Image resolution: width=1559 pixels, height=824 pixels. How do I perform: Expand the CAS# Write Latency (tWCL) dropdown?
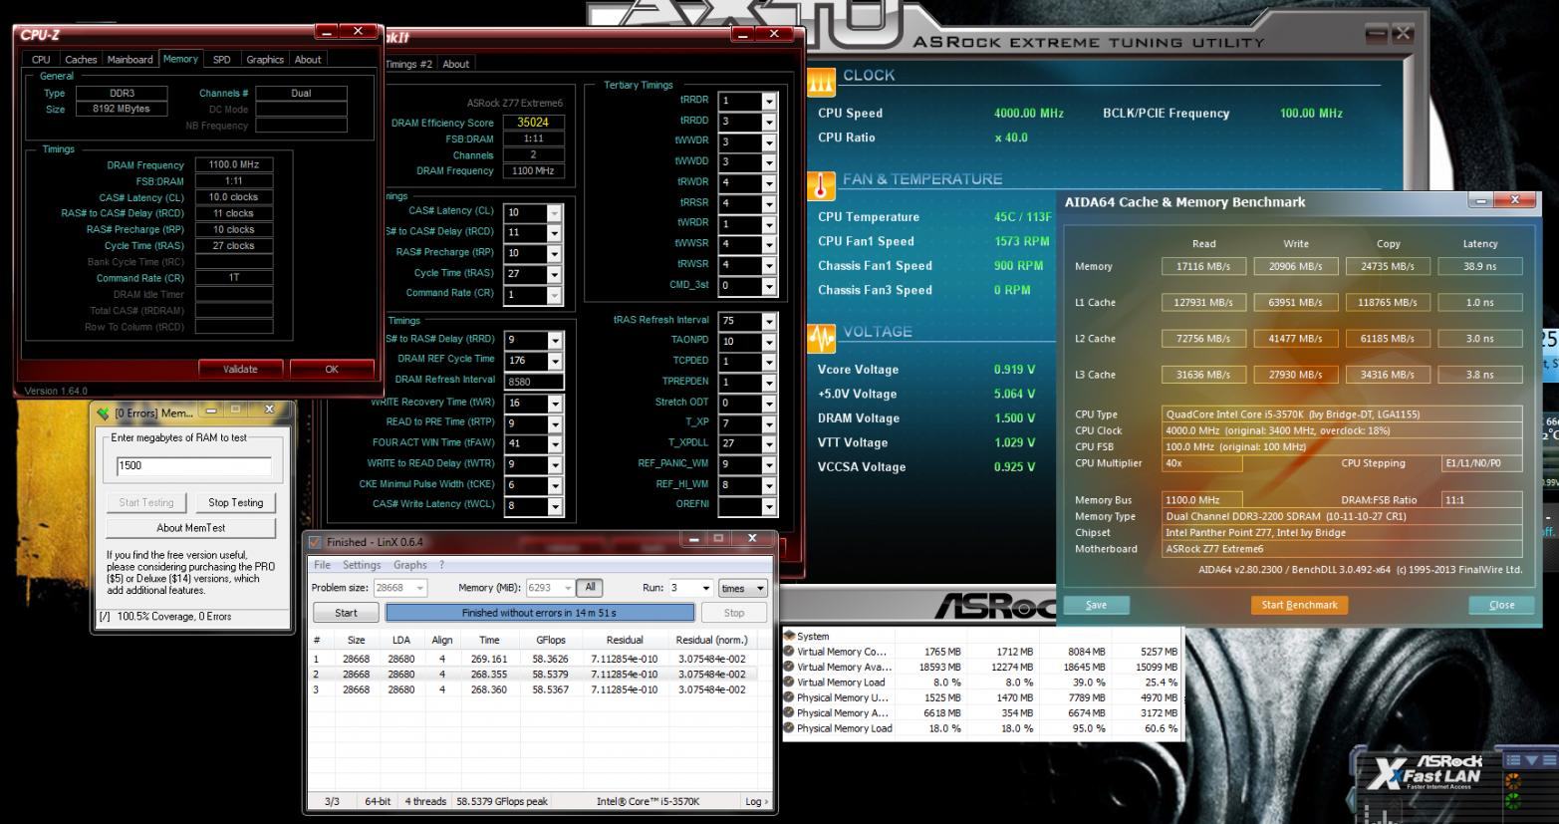[x=555, y=506]
